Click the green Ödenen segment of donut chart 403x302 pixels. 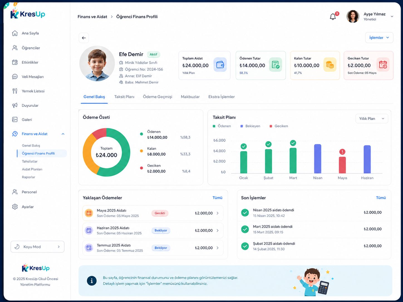tap(125, 156)
